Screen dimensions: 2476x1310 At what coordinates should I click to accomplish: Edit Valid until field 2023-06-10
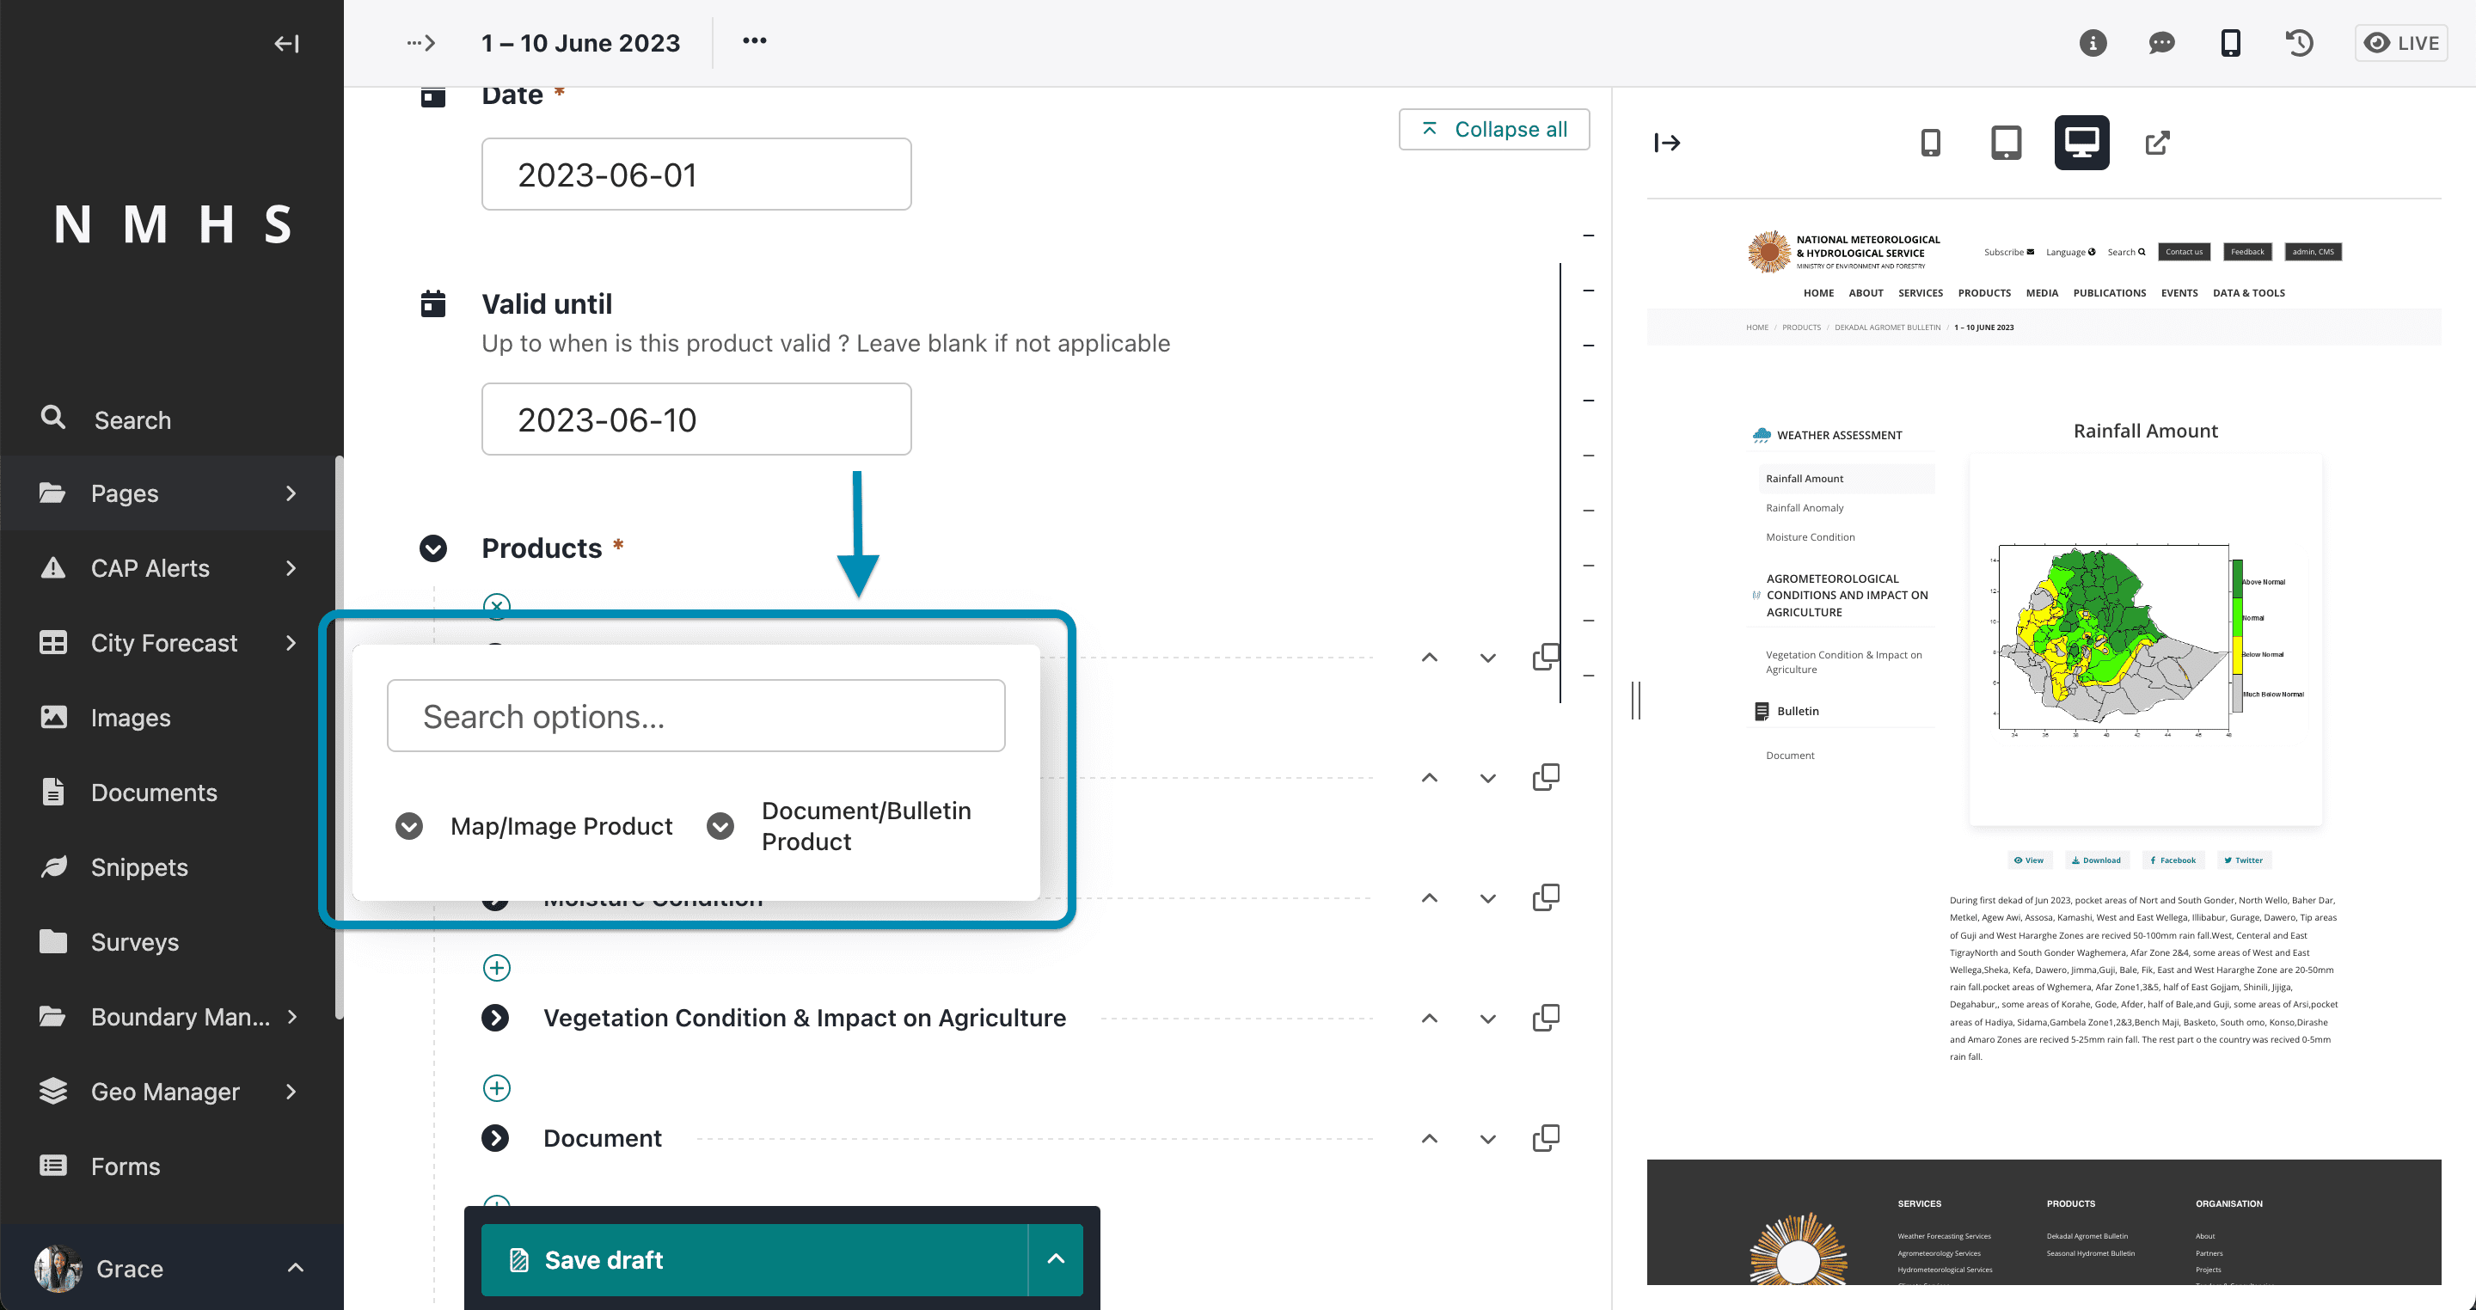pos(696,419)
